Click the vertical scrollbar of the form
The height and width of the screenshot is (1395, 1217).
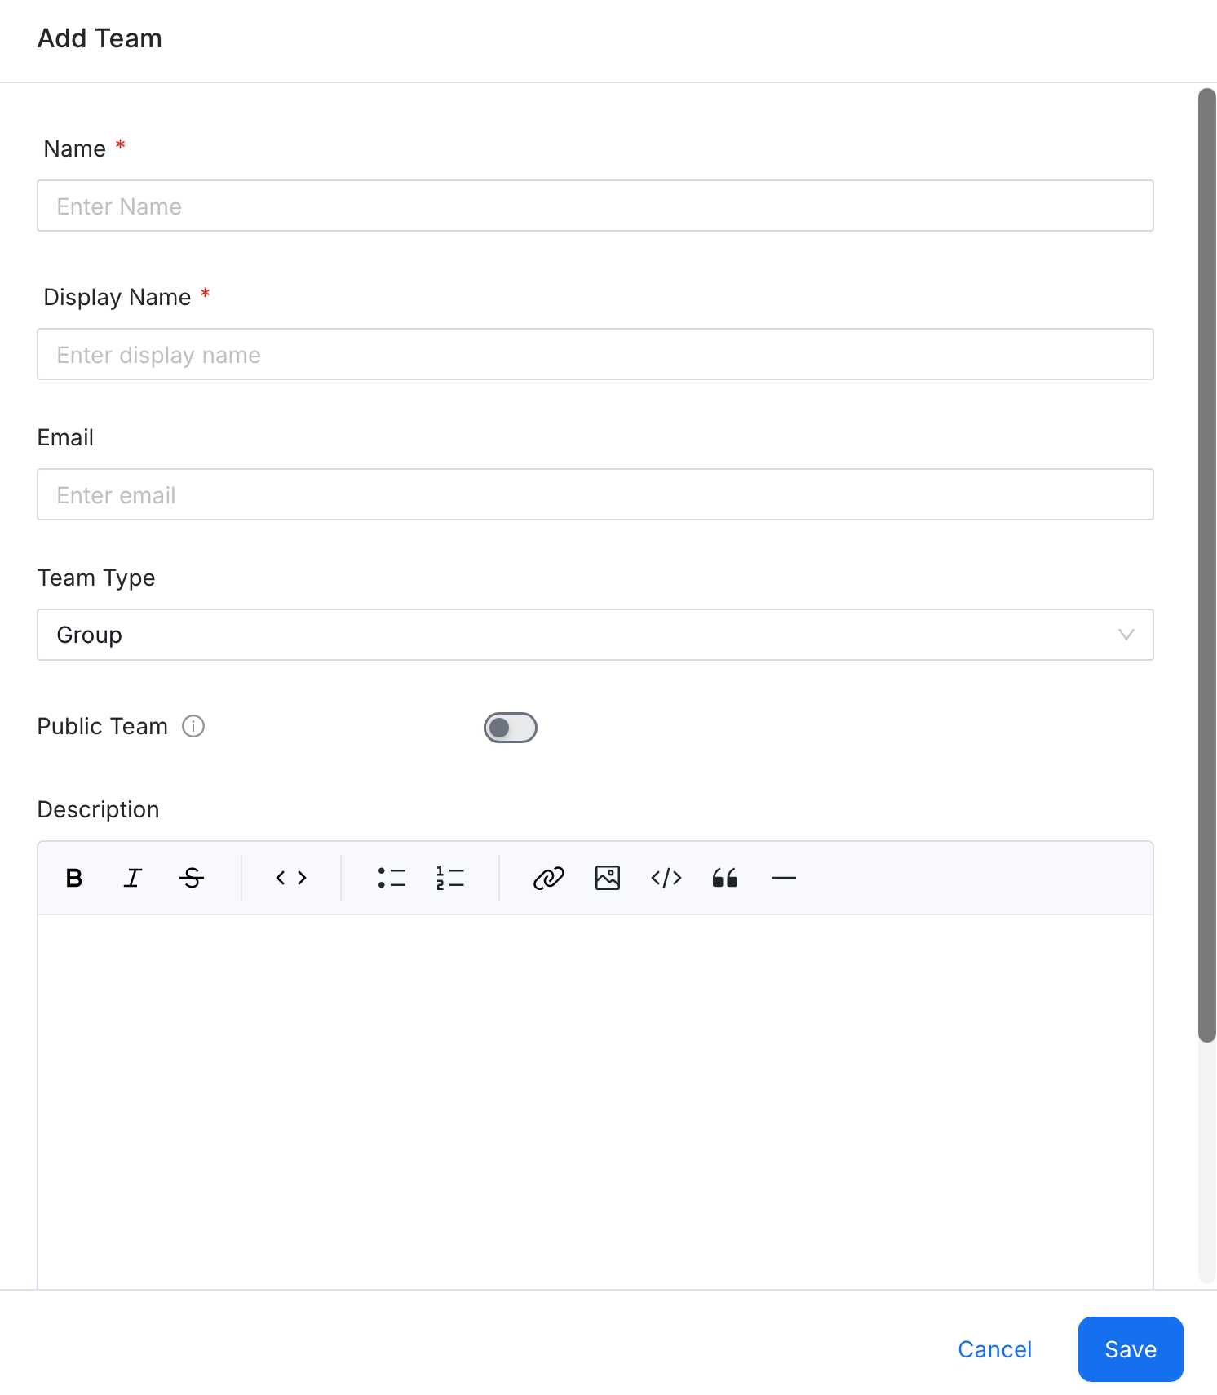(x=1207, y=565)
